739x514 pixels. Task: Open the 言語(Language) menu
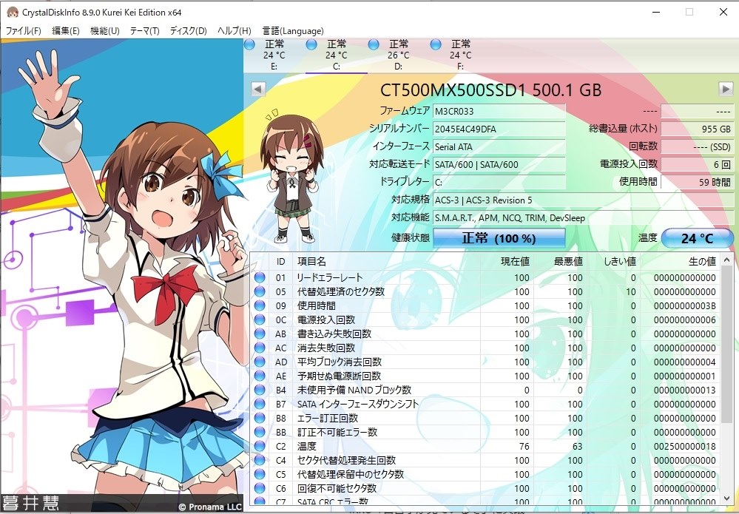(x=293, y=31)
